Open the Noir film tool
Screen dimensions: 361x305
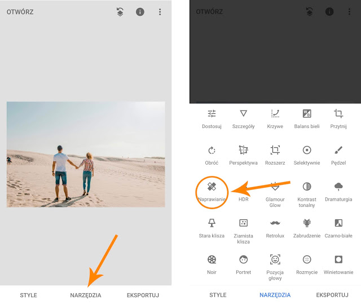point(212,265)
